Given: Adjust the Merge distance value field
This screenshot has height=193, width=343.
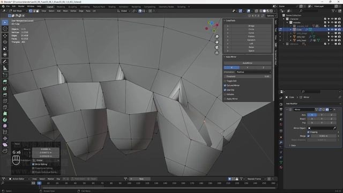Looking at the screenshot, I should tap(323, 136).
